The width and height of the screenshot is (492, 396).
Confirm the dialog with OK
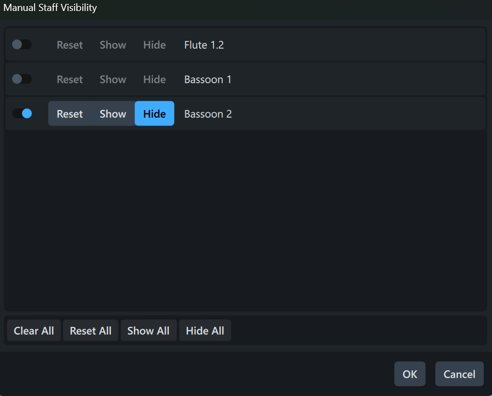pyautogui.click(x=410, y=374)
